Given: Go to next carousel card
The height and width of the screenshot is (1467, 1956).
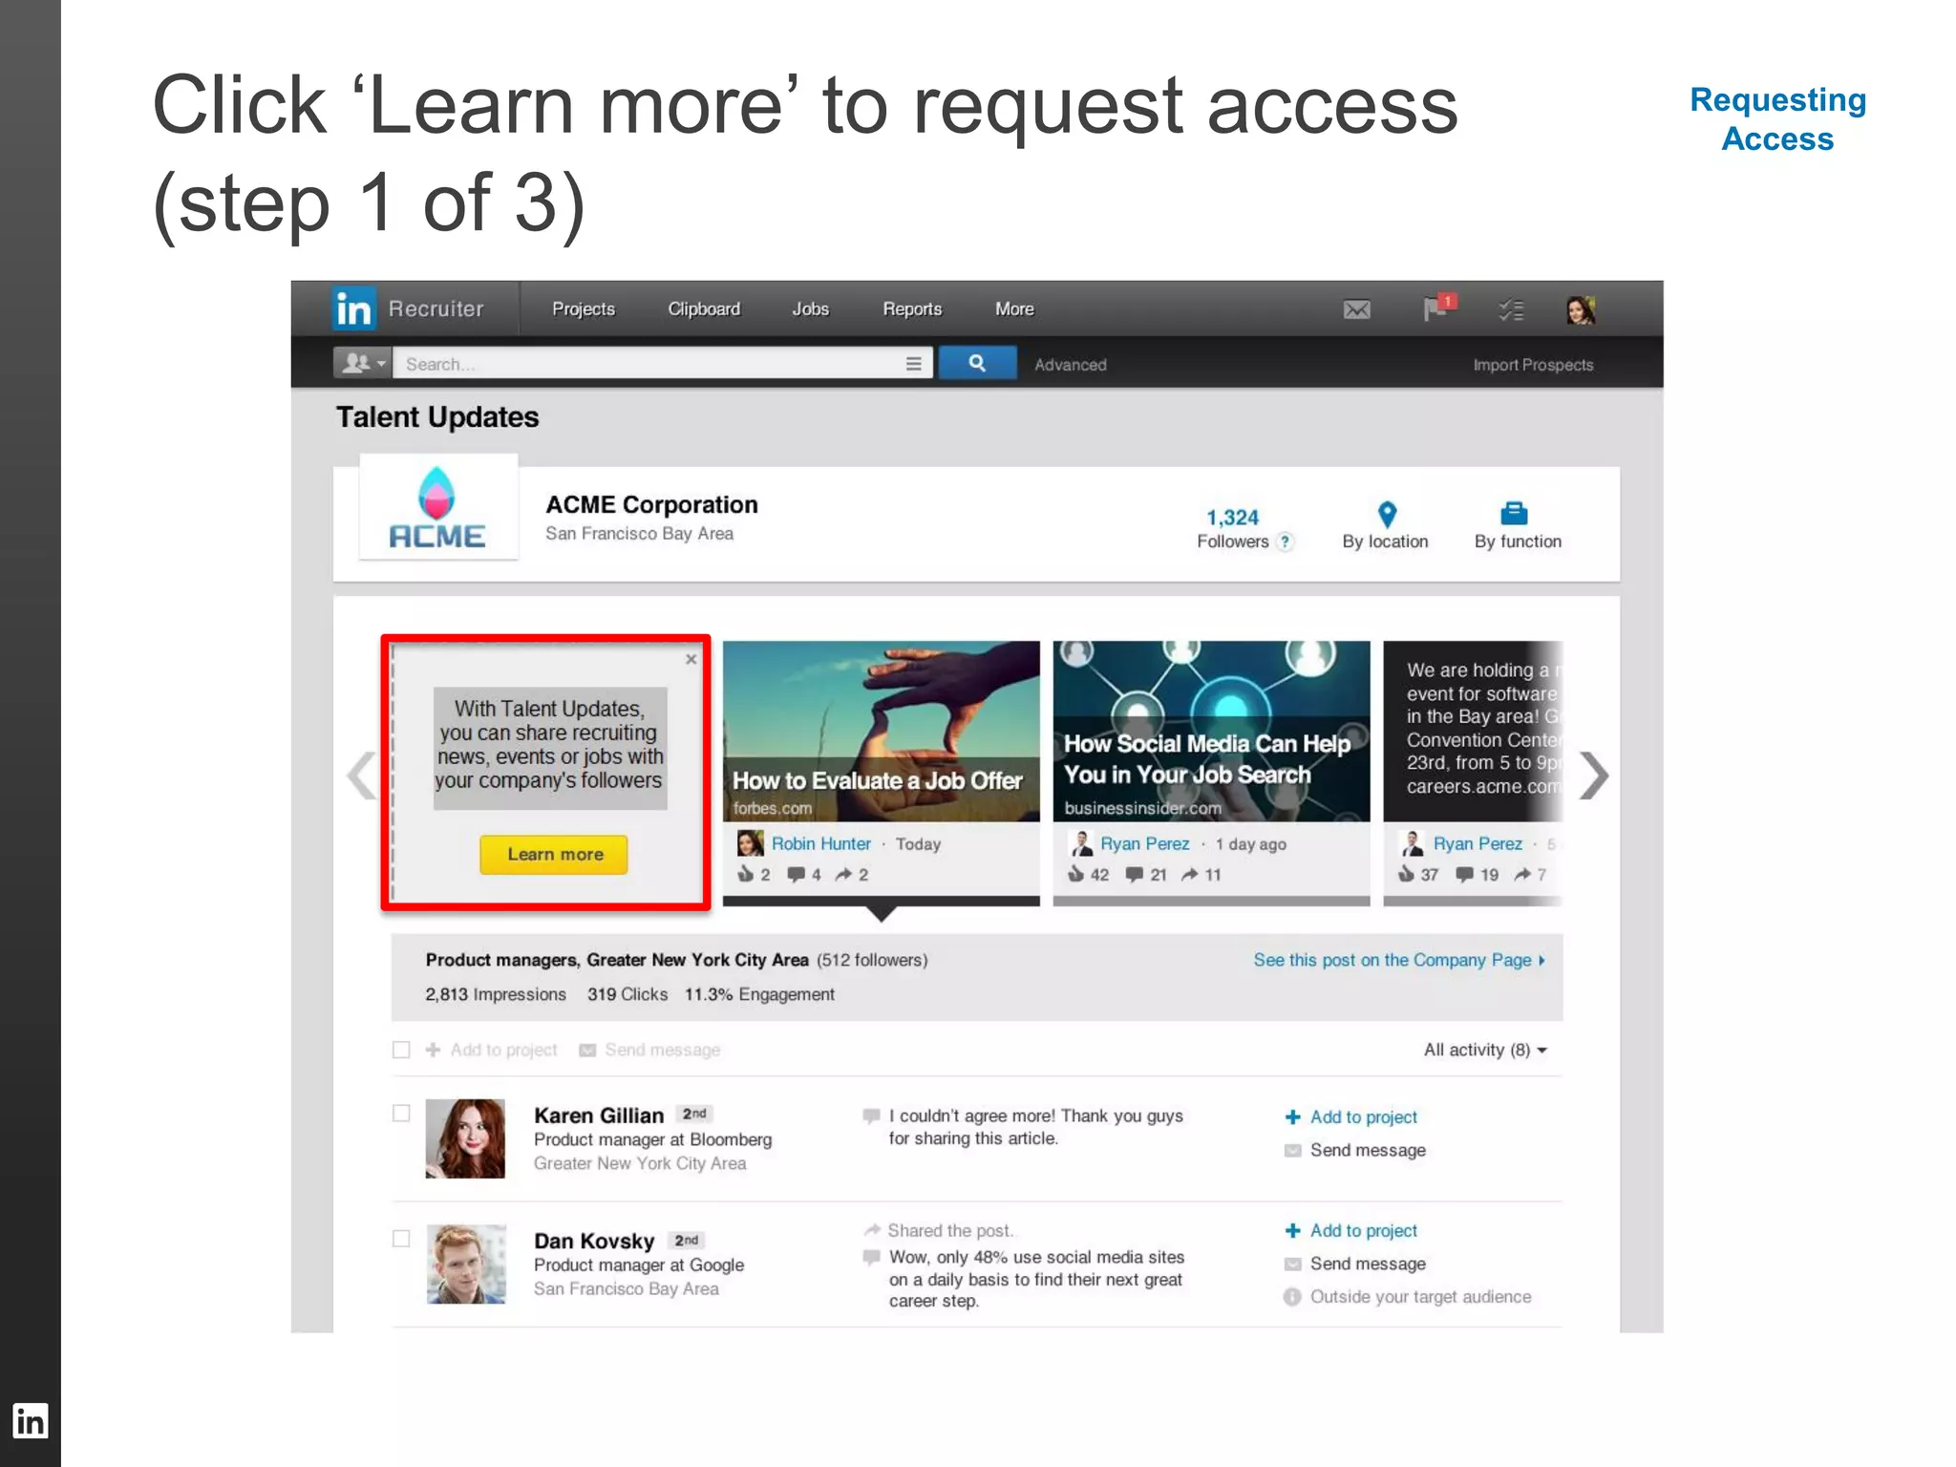Looking at the screenshot, I should [1593, 776].
